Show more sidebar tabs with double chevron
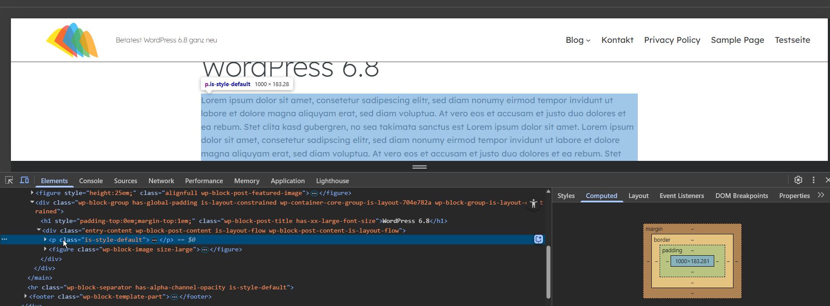This screenshot has height=306, width=830. [821, 195]
